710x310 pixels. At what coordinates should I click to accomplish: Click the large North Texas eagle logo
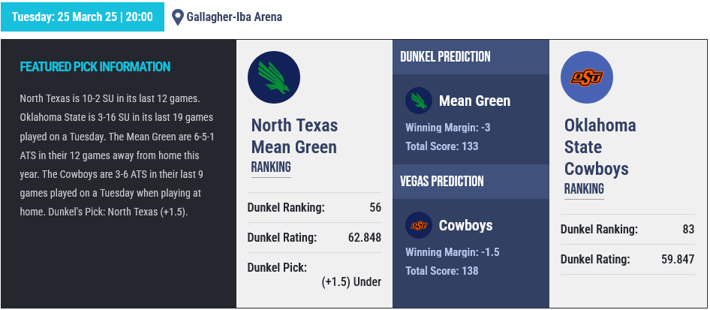tap(273, 77)
